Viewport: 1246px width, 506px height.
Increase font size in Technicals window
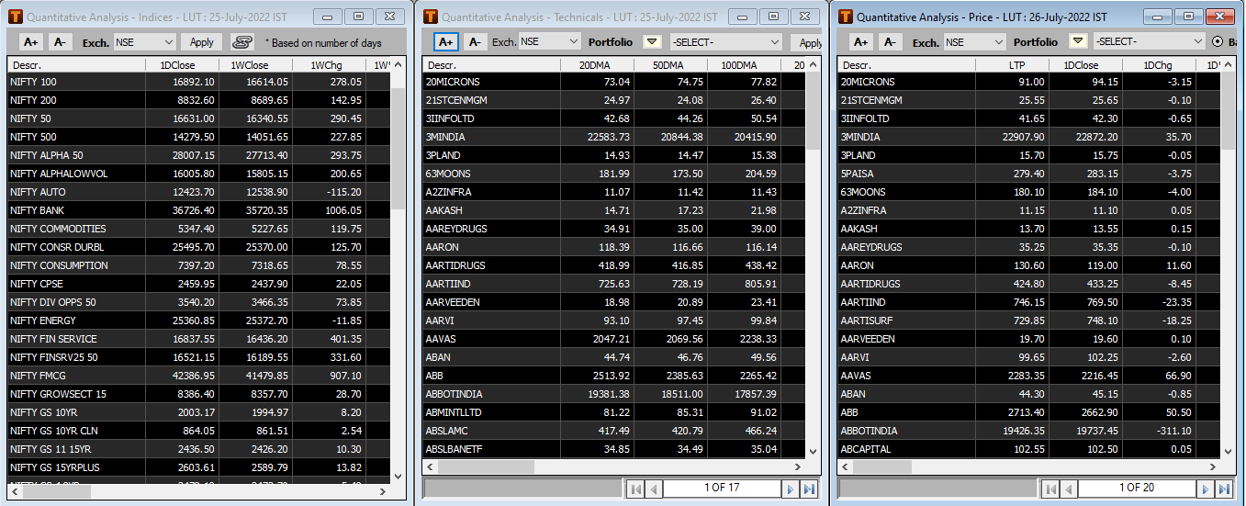pyautogui.click(x=446, y=41)
